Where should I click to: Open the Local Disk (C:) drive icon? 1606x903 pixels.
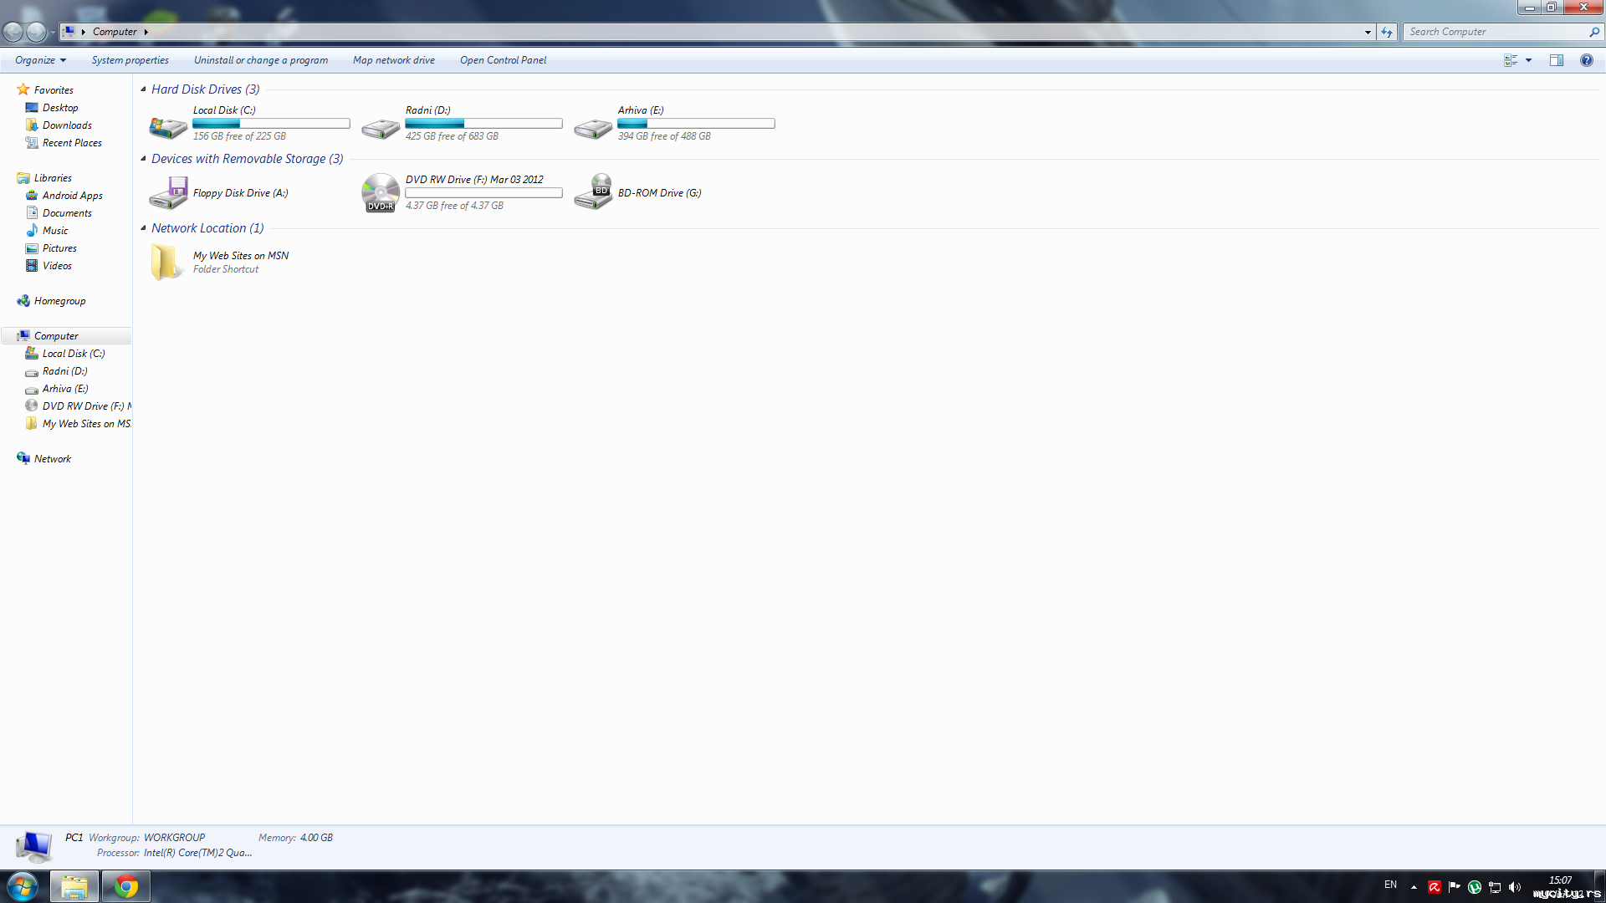tap(167, 126)
